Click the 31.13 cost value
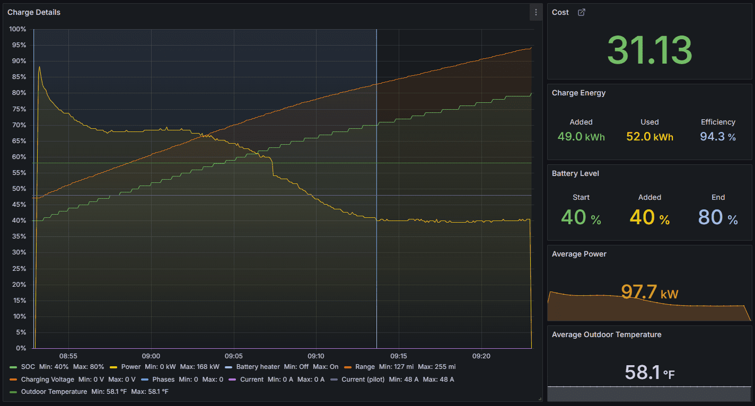This screenshot has width=755, height=406. (x=649, y=50)
